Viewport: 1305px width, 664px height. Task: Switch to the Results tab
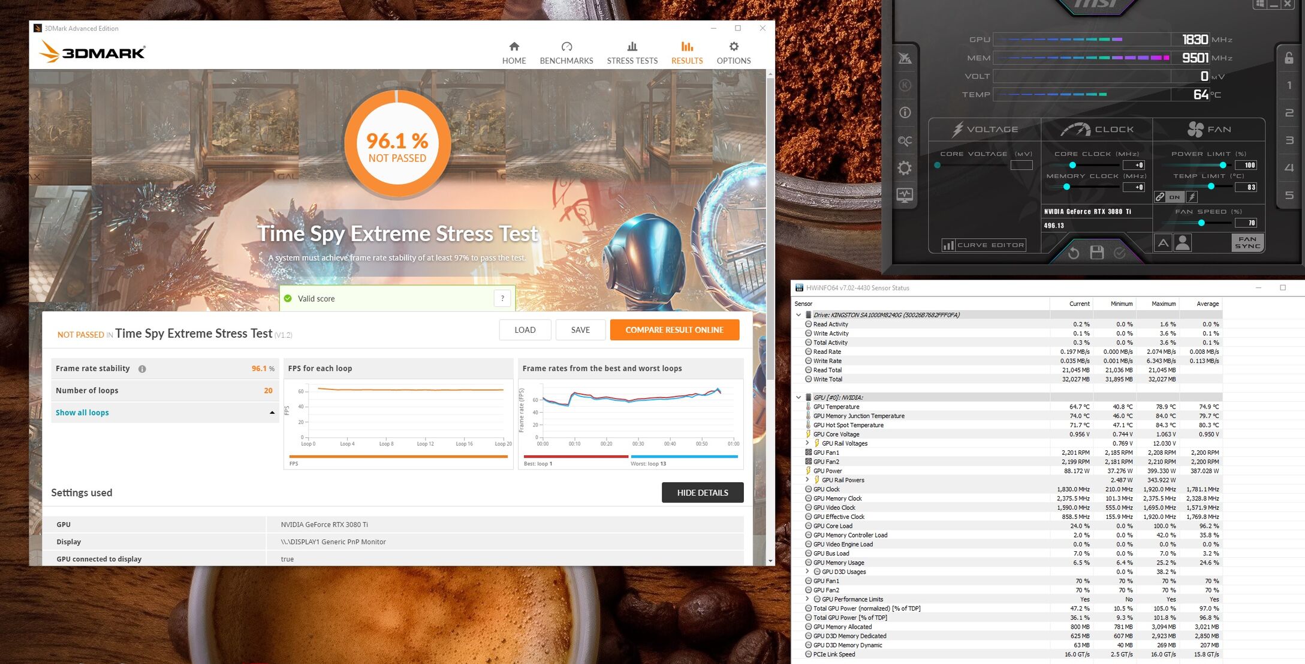(687, 53)
